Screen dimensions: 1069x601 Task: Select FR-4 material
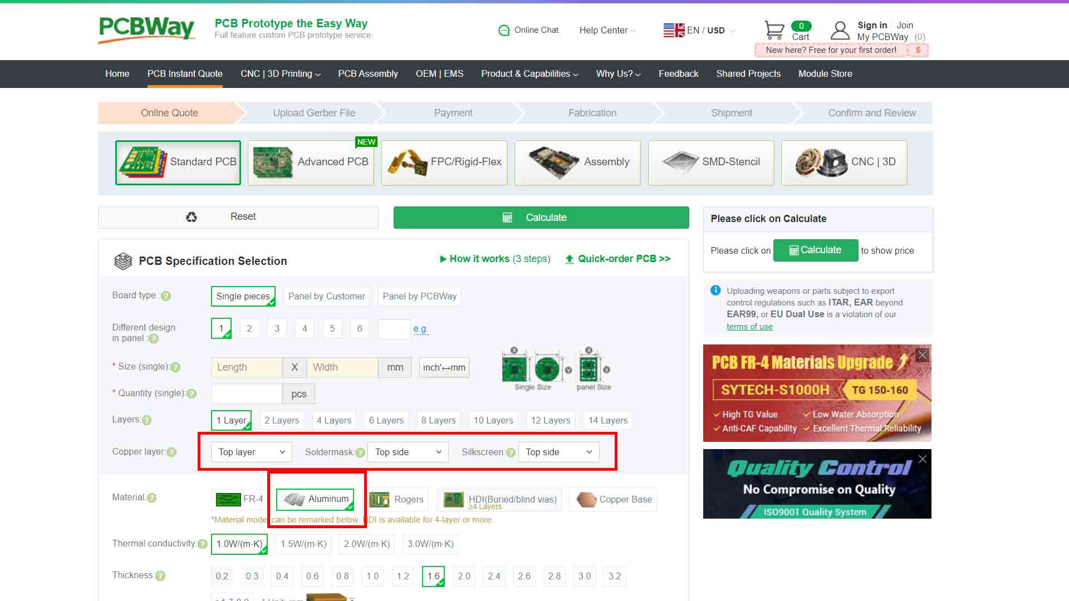point(239,499)
